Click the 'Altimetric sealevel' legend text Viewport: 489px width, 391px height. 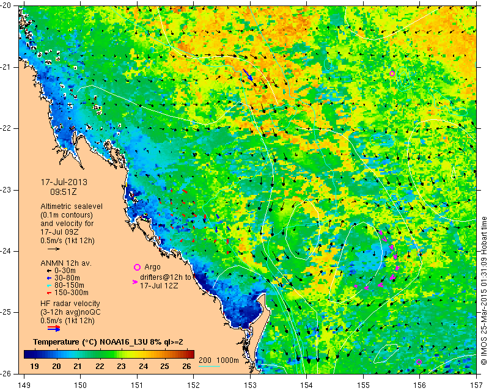[x=72, y=206]
